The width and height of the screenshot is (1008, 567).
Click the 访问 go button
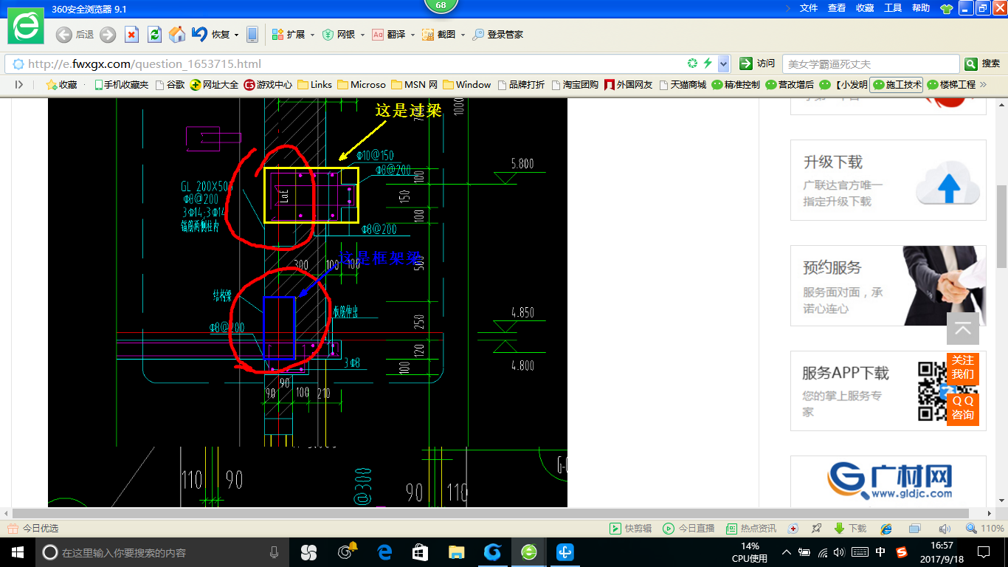click(758, 63)
